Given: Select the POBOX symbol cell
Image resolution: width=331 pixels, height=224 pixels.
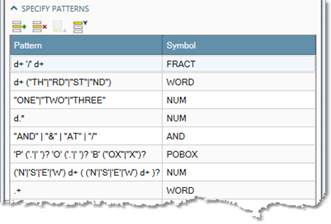Looking at the screenshot, I should pyautogui.click(x=239, y=154).
